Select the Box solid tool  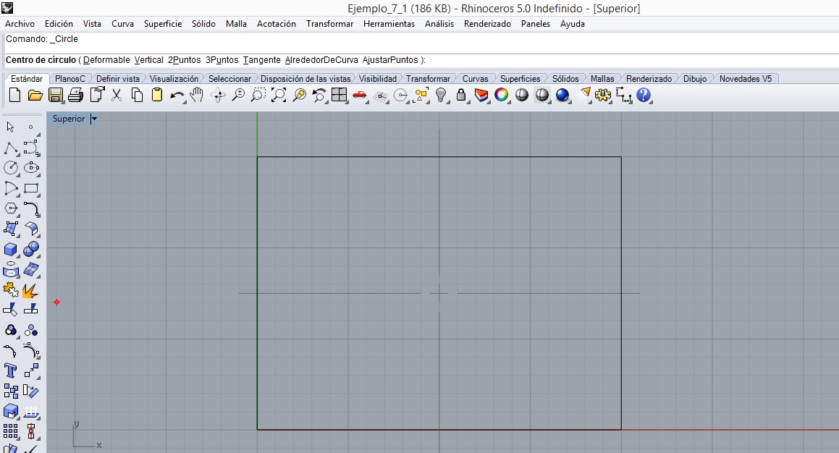(11, 249)
